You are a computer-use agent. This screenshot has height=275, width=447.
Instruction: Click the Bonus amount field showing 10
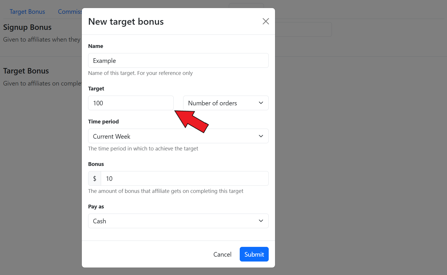[184, 179]
